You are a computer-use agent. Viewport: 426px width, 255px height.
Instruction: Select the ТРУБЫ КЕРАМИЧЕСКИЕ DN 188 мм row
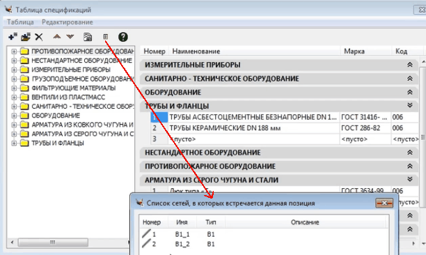[x=285, y=128]
